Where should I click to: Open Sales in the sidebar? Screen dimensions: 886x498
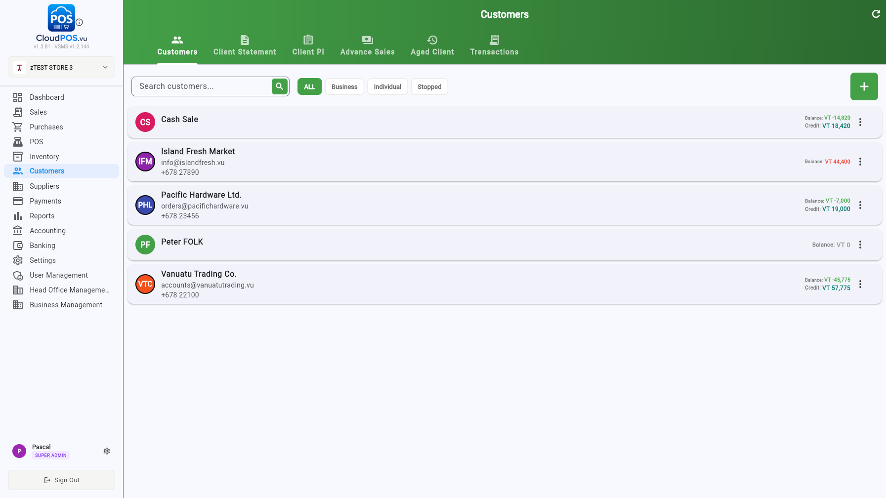(x=61, y=112)
